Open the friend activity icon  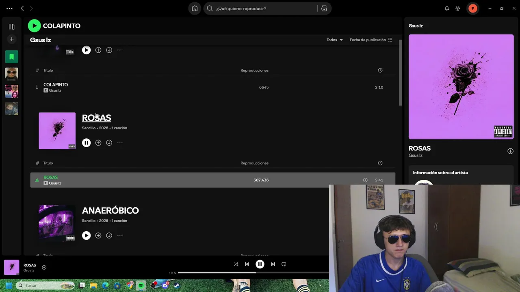click(x=458, y=8)
